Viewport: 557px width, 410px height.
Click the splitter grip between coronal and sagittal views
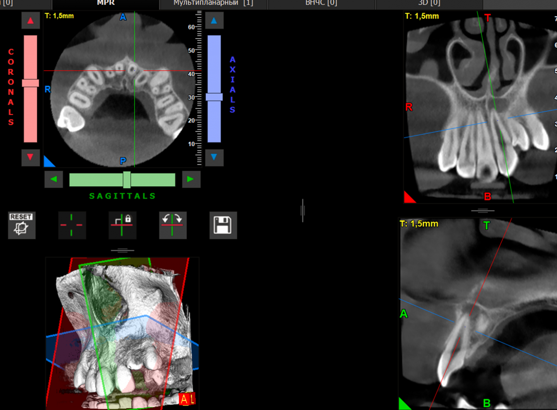482,211
